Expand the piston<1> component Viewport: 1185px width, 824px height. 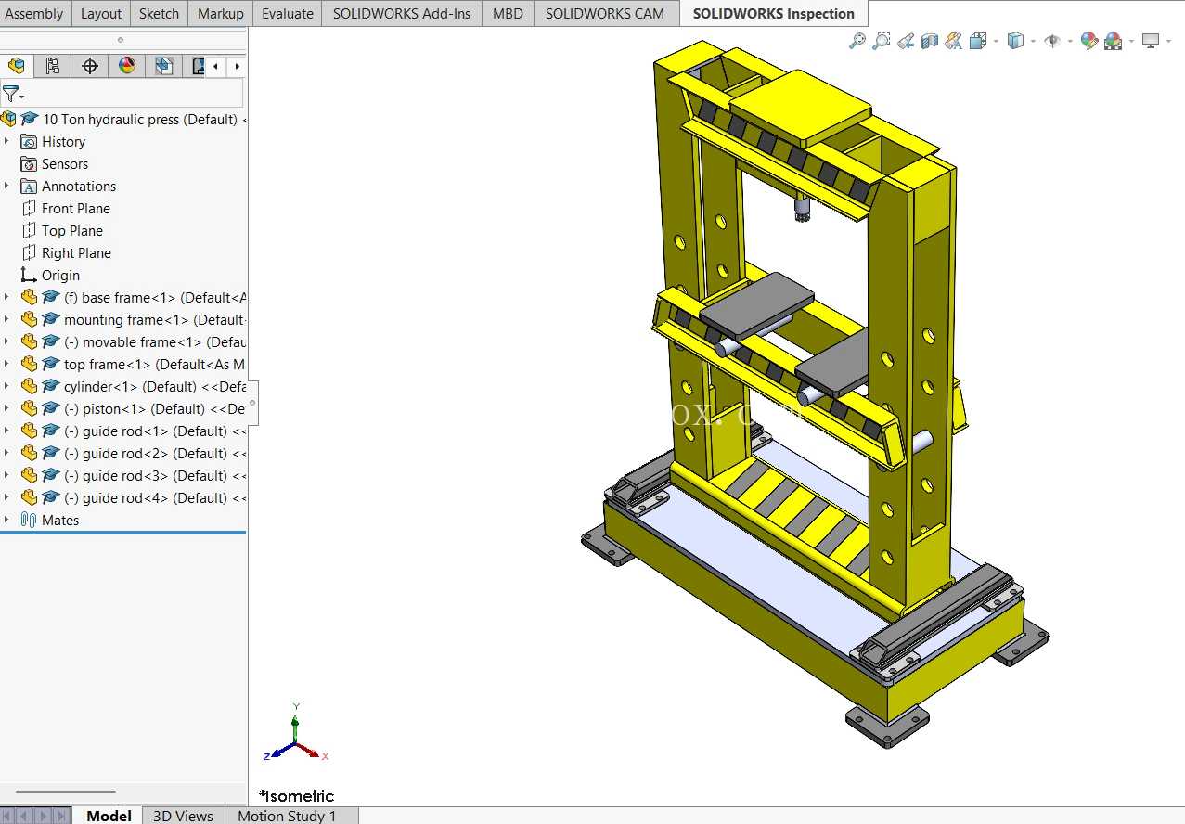coord(6,408)
